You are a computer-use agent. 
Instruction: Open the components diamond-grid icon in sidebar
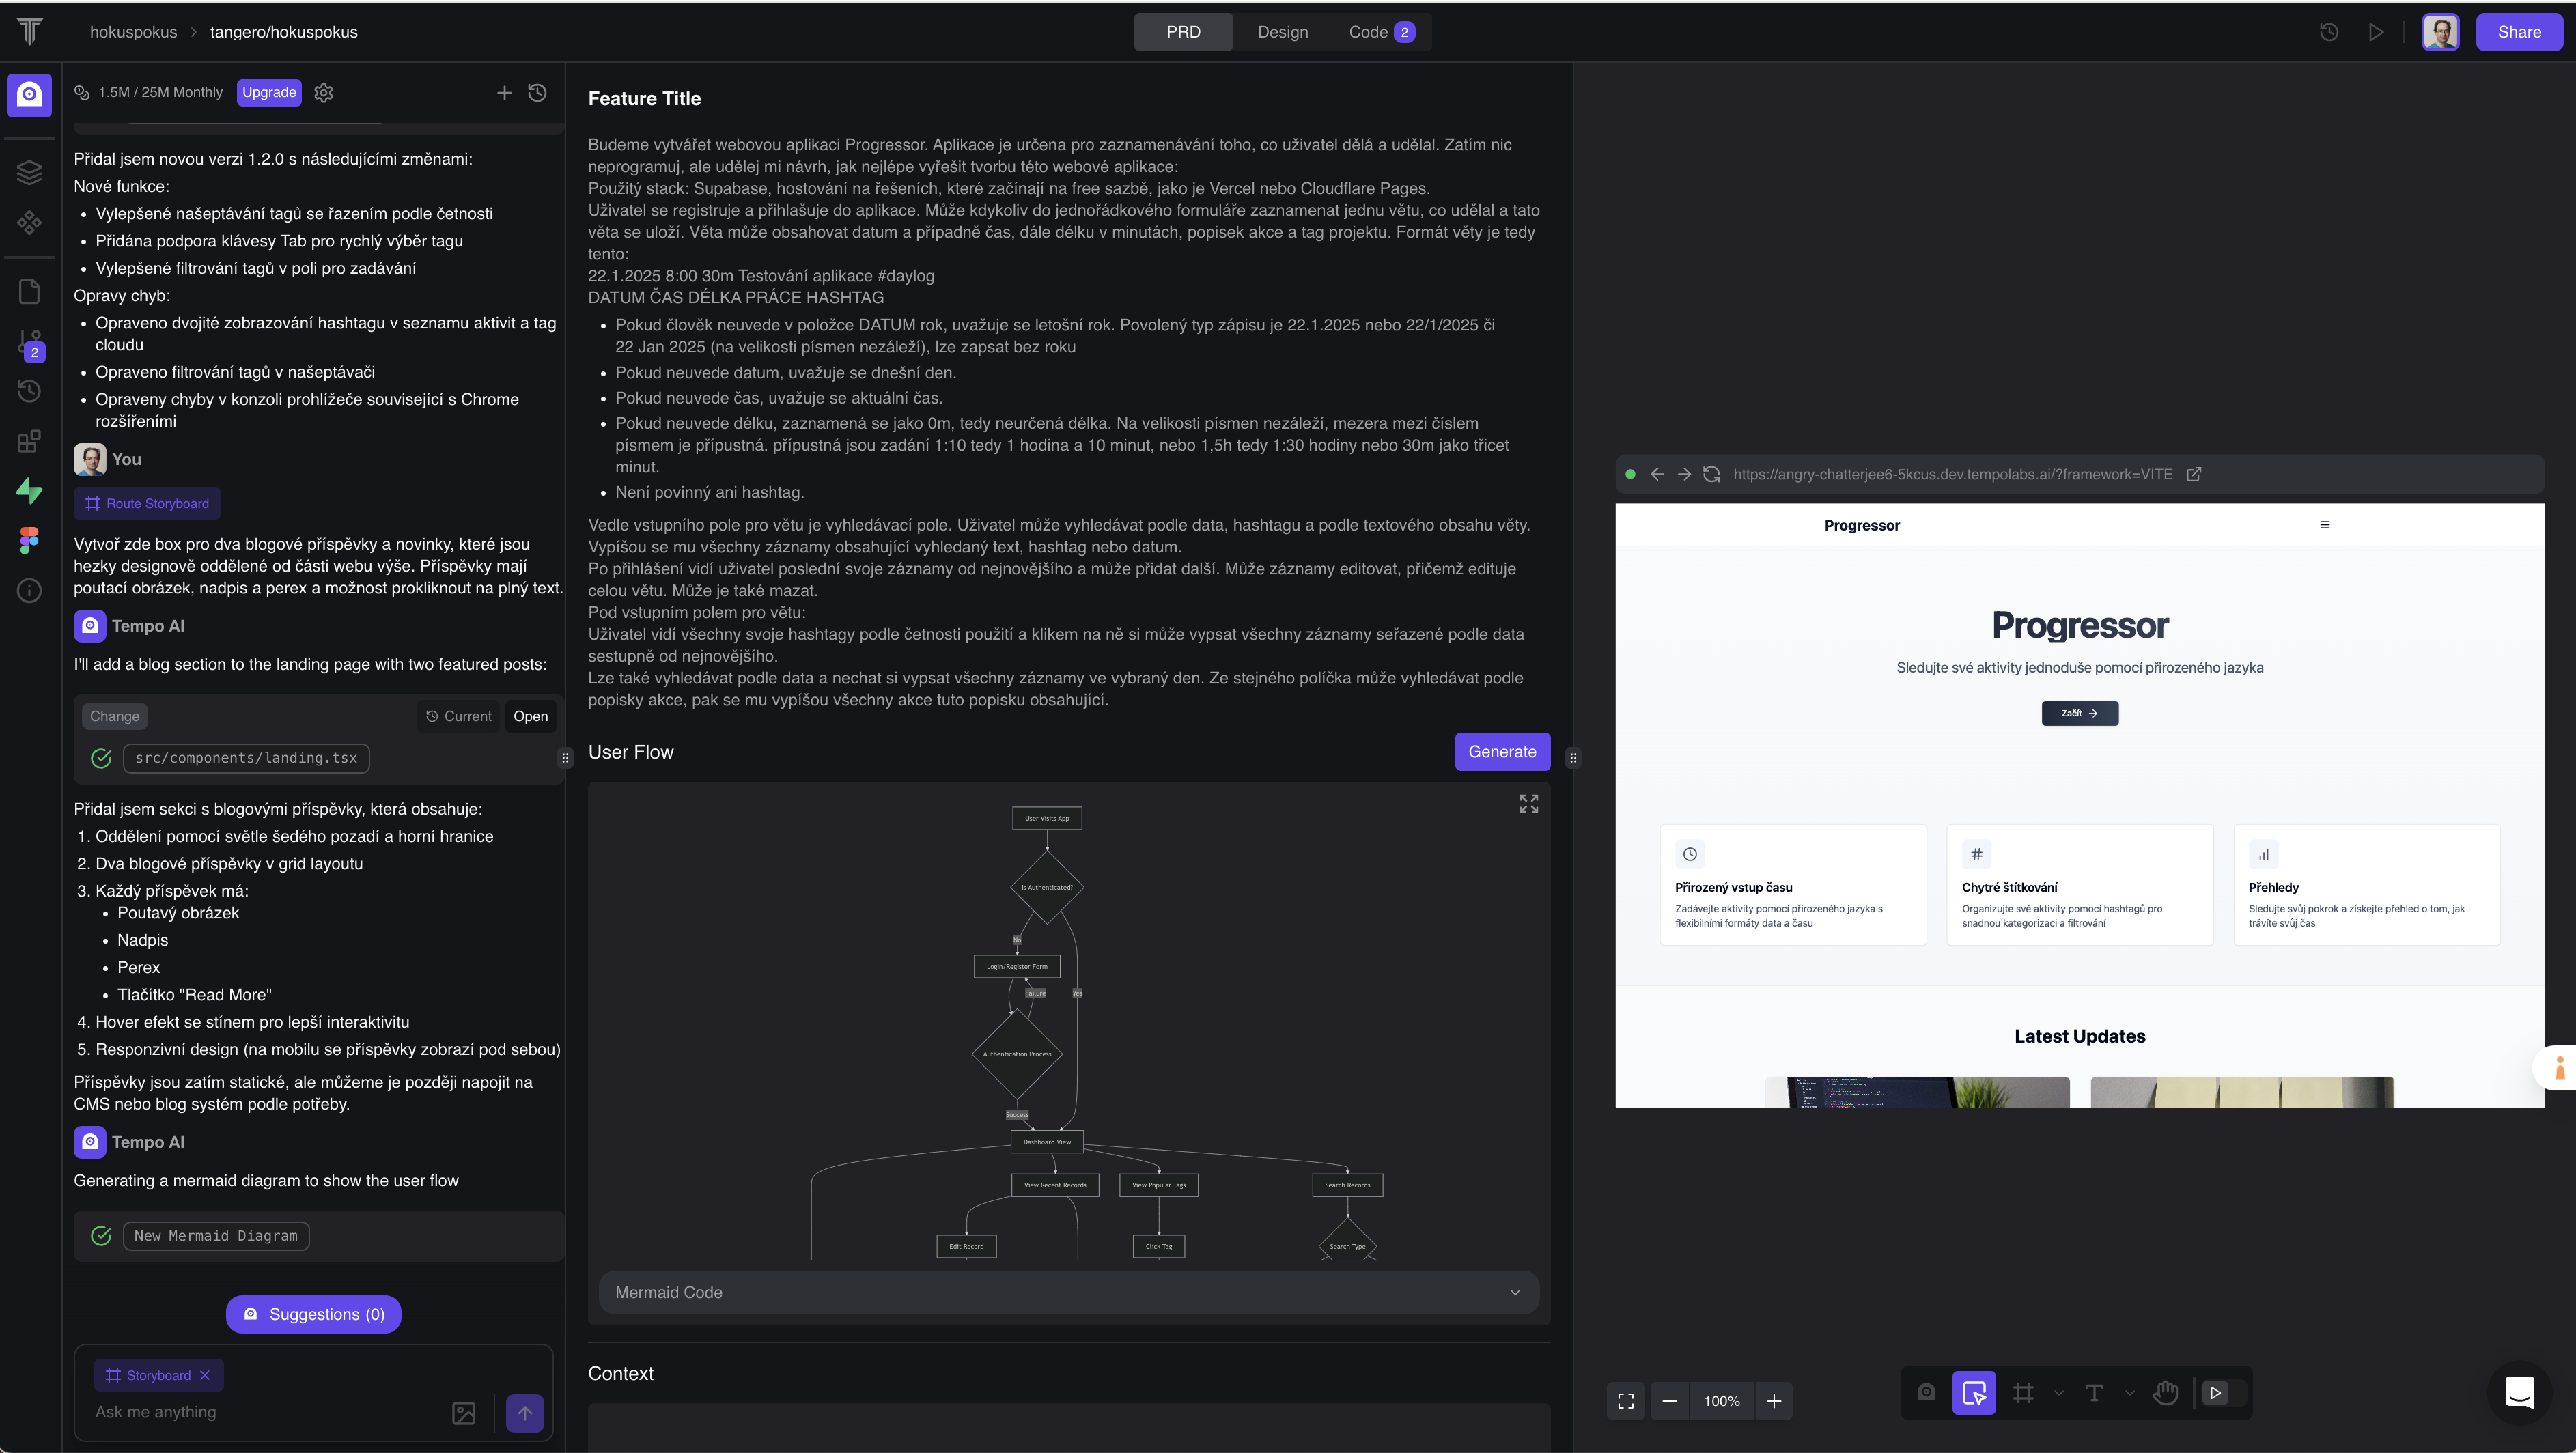point(29,222)
